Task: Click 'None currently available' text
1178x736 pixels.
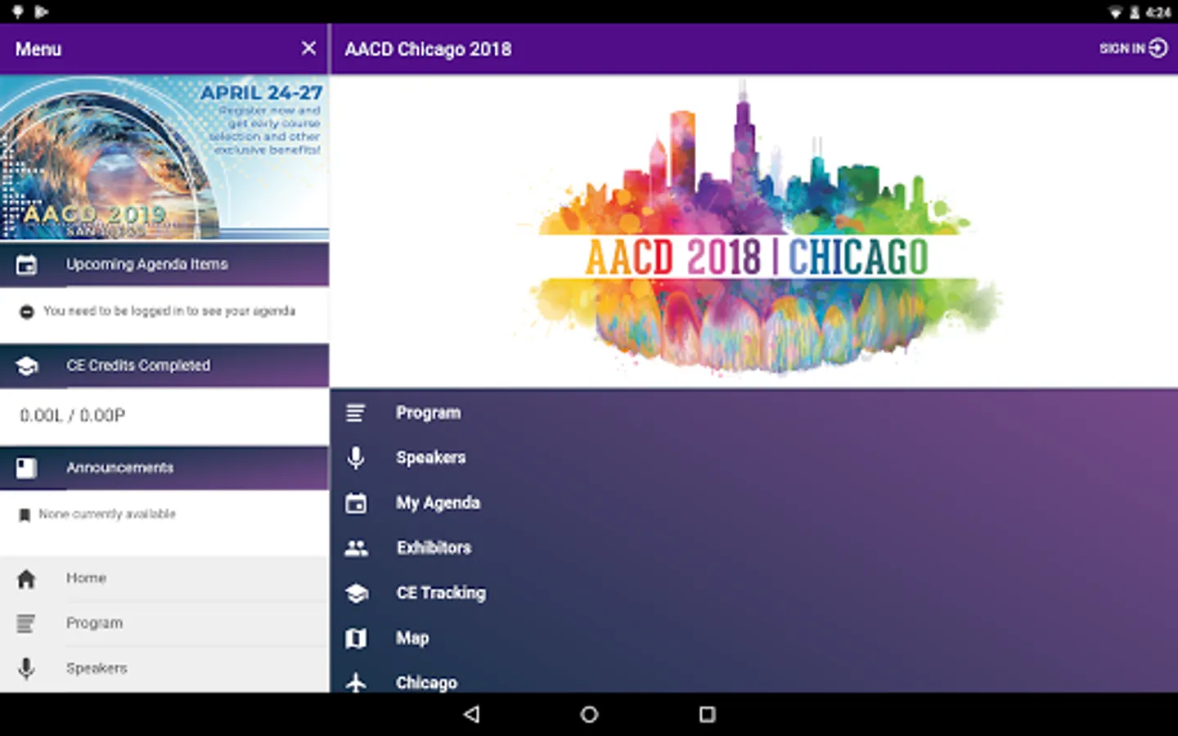Action: [107, 514]
